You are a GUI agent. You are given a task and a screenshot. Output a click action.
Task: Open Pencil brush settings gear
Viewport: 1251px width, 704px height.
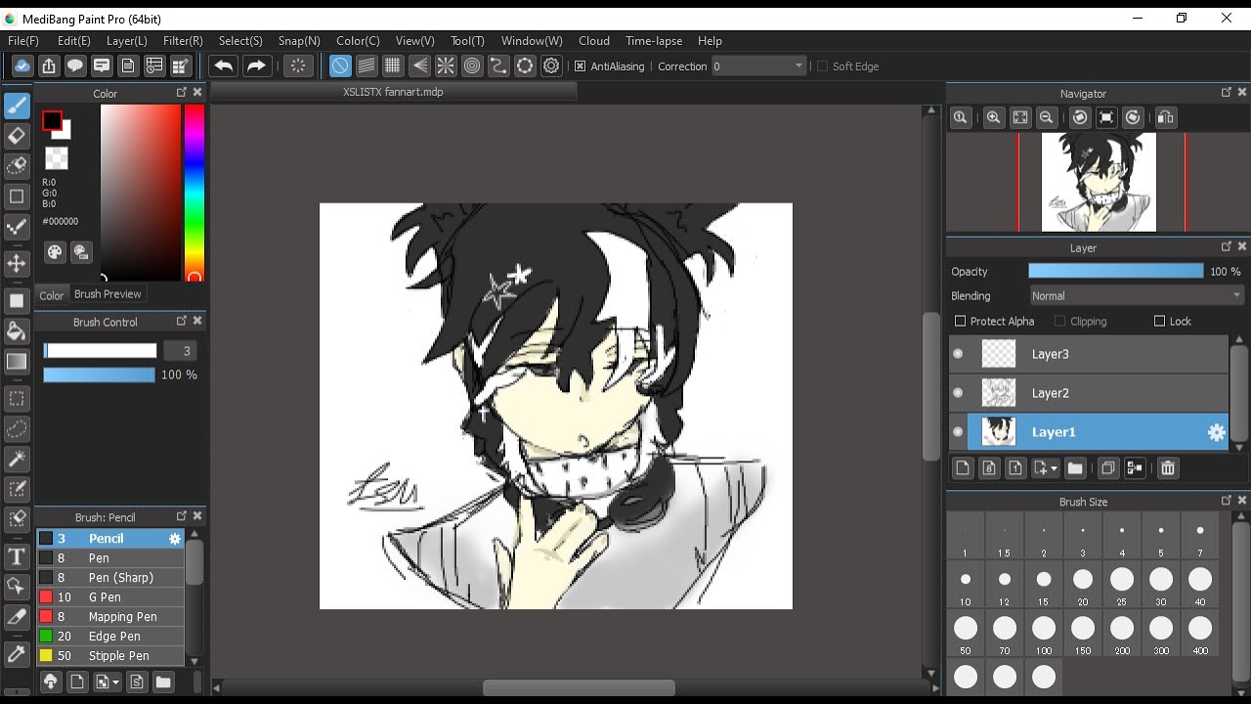pos(175,539)
